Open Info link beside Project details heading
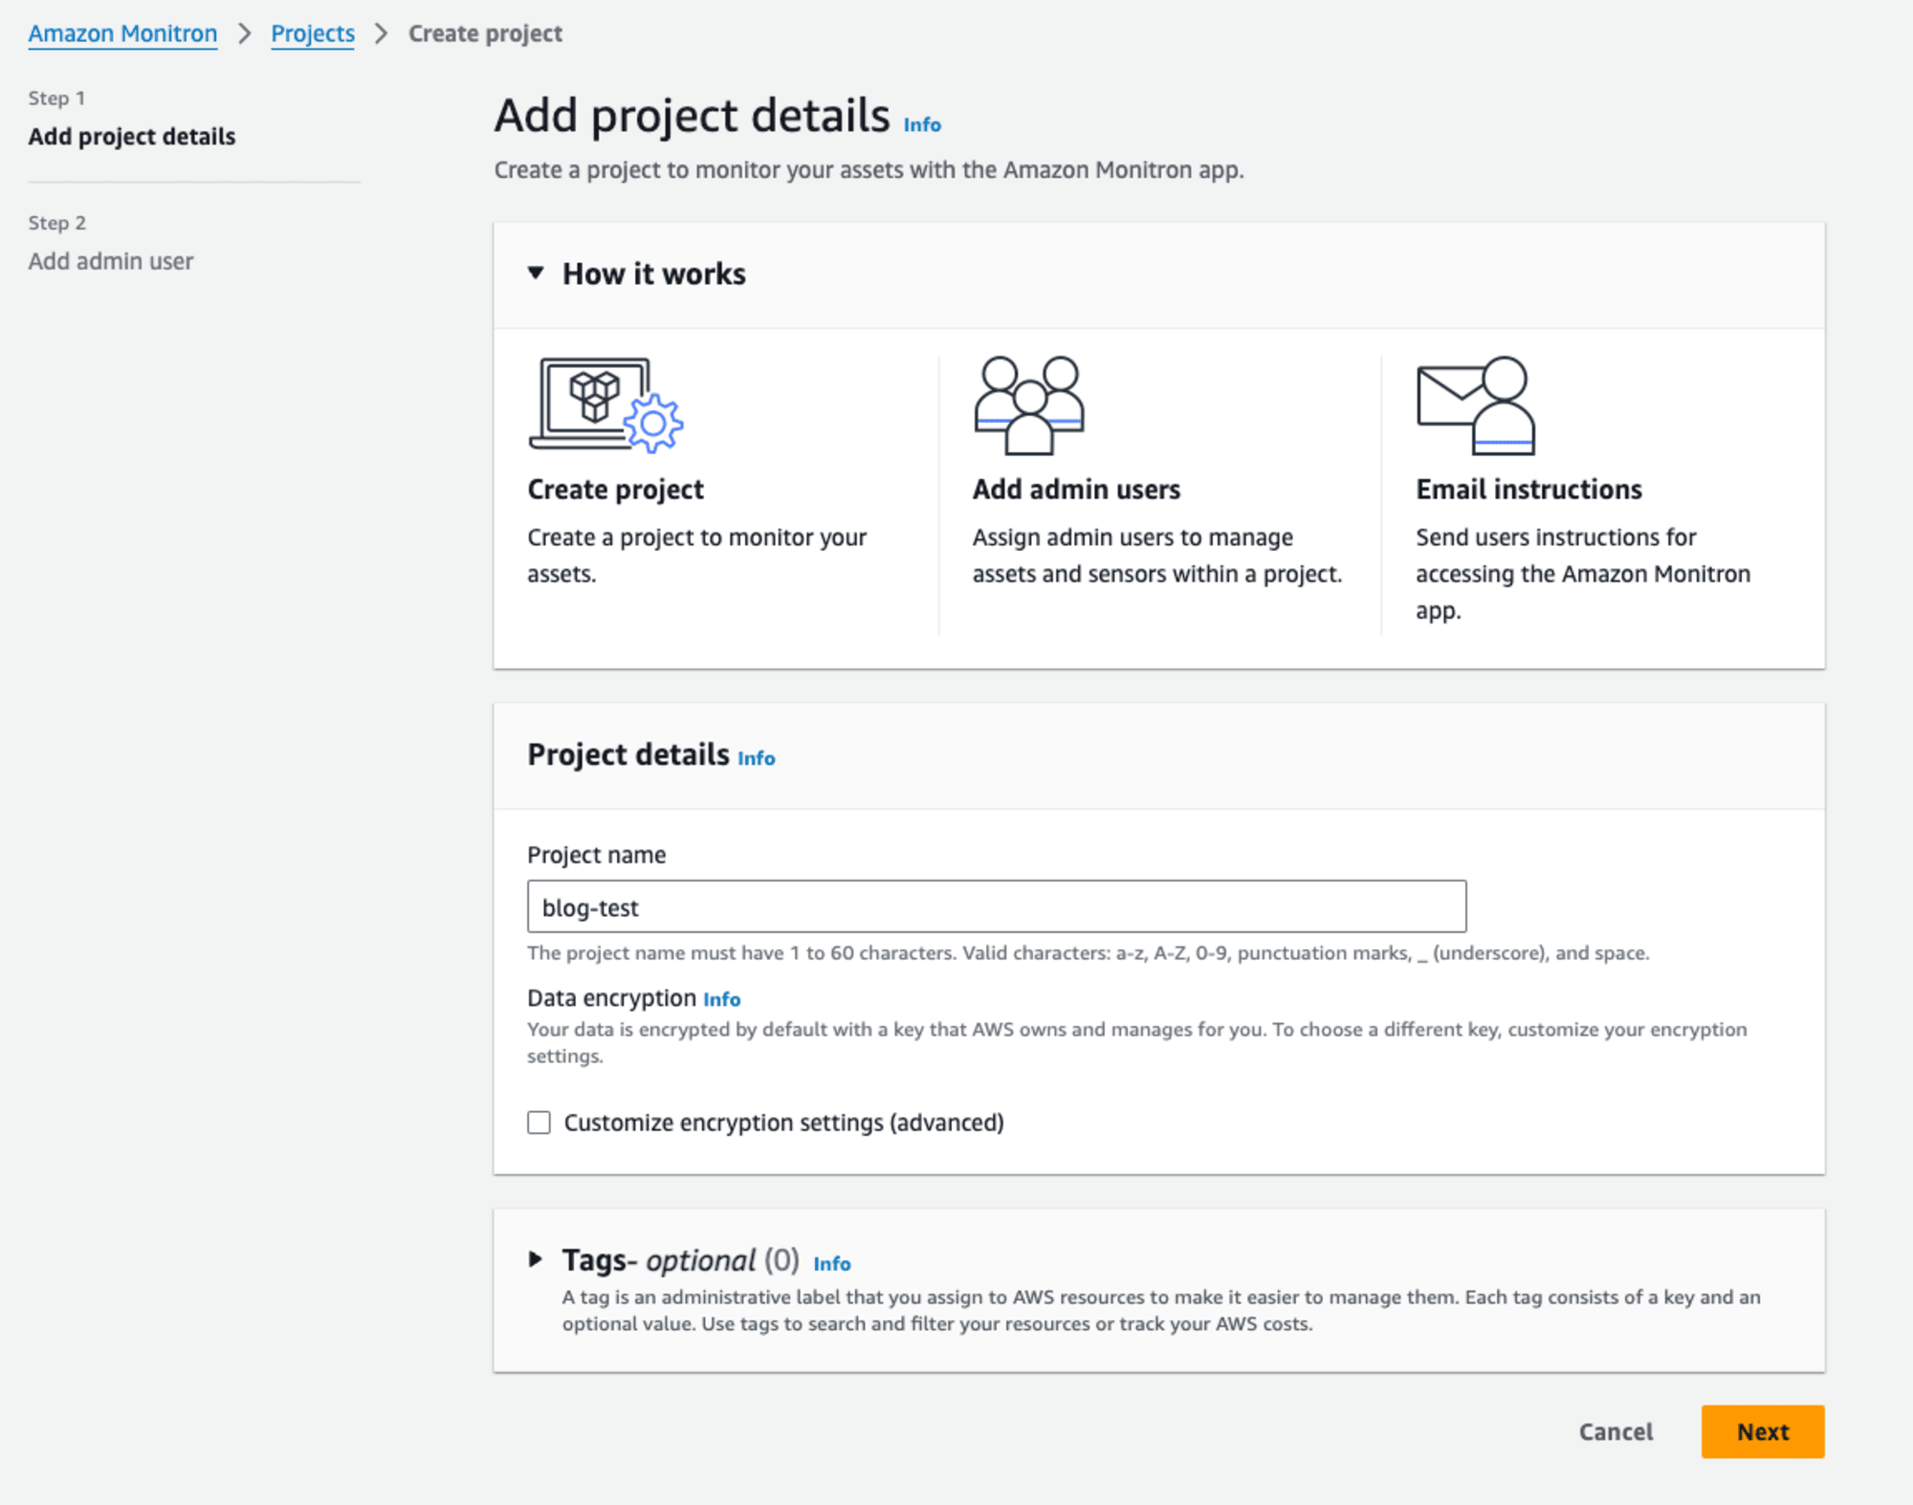This screenshot has height=1505, width=1913. (x=757, y=758)
